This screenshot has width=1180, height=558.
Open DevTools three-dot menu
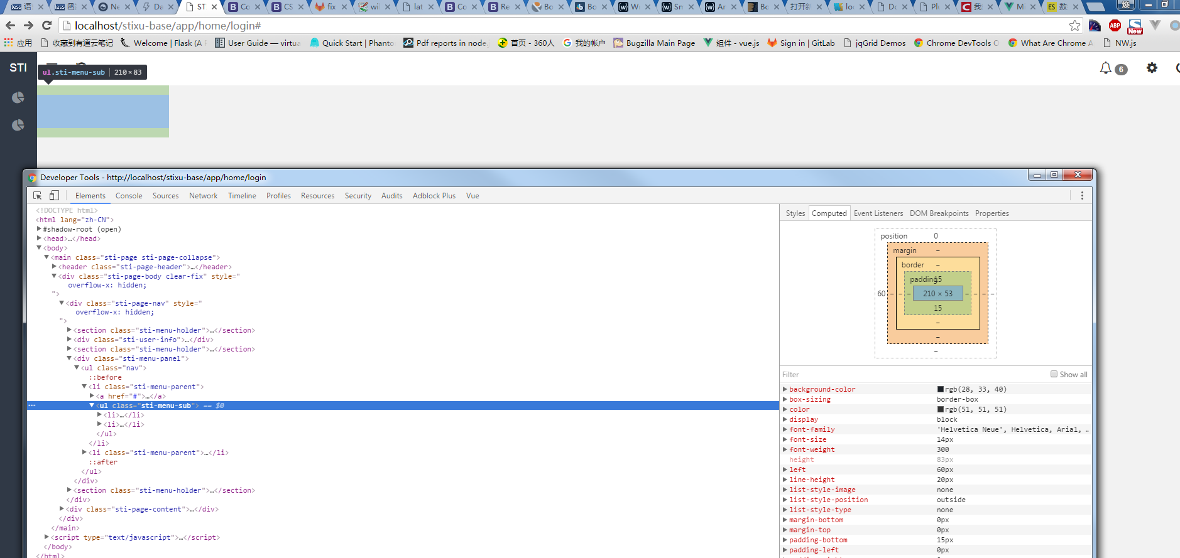1082,196
